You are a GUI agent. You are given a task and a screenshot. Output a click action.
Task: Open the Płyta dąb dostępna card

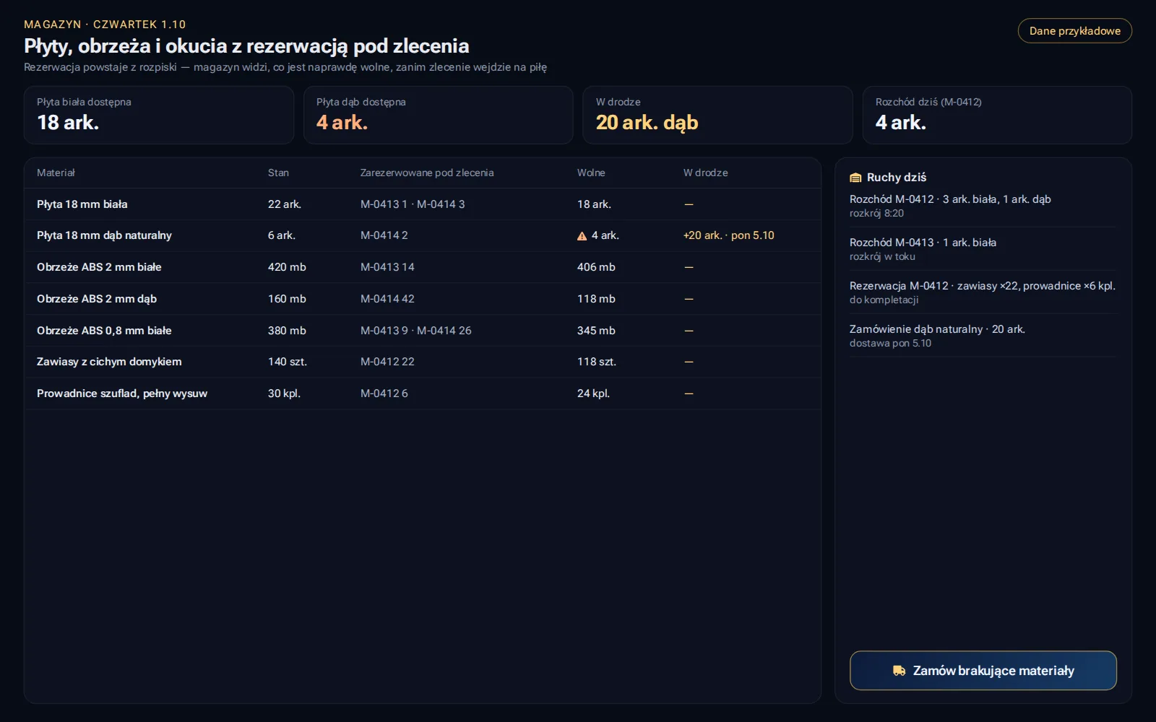[438, 115]
